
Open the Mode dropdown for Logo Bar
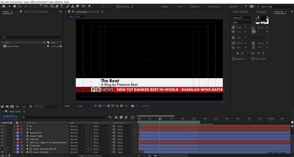click(78, 139)
